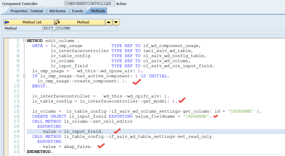Click the Method button with the lock icon
Screen dimensions: 285x156
(x=80, y=22)
